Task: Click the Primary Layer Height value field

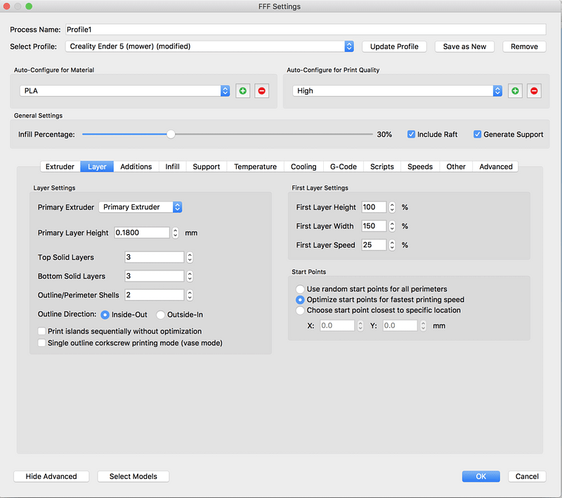Action: [x=142, y=233]
